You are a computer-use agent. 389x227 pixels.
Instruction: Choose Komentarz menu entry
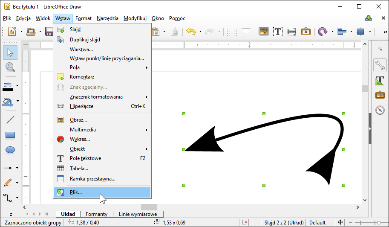pos(102,77)
